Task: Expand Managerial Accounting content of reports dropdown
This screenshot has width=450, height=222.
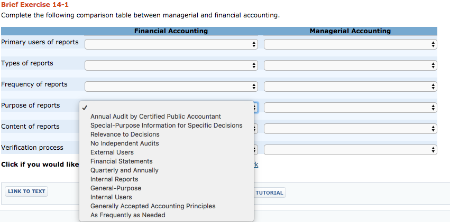Action: tap(350, 129)
